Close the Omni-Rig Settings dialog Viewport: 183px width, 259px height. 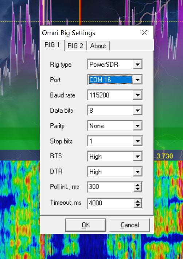(145, 32)
